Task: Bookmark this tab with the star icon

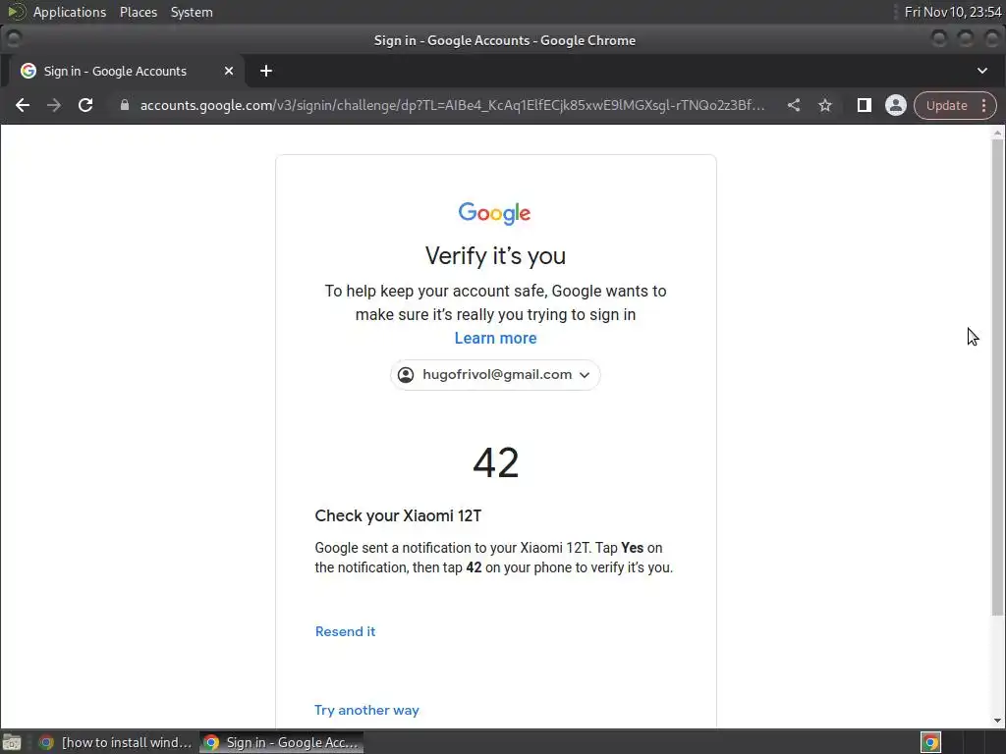Action: click(x=825, y=105)
